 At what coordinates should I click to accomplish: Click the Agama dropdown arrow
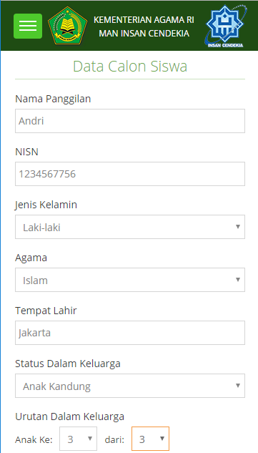238,280
